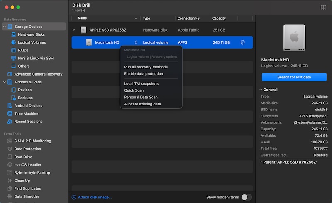Click the iOS Devices icon
Viewport: 332px width, 203px height.
[x=13, y=90]
